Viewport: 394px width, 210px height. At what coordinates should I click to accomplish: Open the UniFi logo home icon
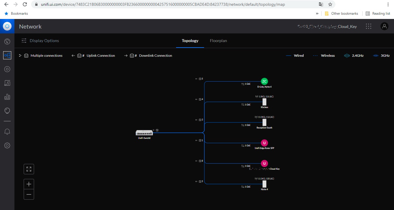[7, 27]
